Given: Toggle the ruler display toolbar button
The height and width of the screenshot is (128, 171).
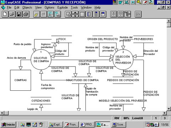Looking at the screenshot, I should coord(89,14).
